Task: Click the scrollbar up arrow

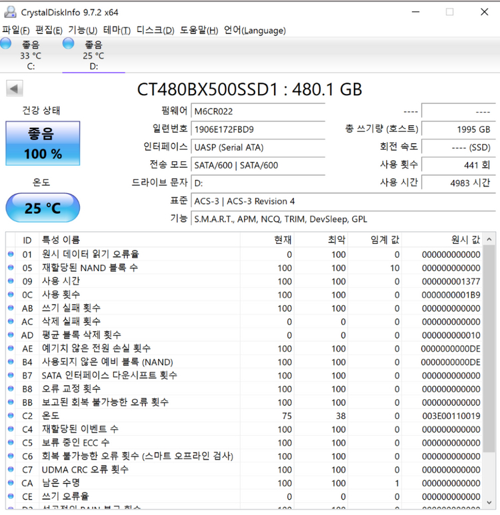Action: 489,239
